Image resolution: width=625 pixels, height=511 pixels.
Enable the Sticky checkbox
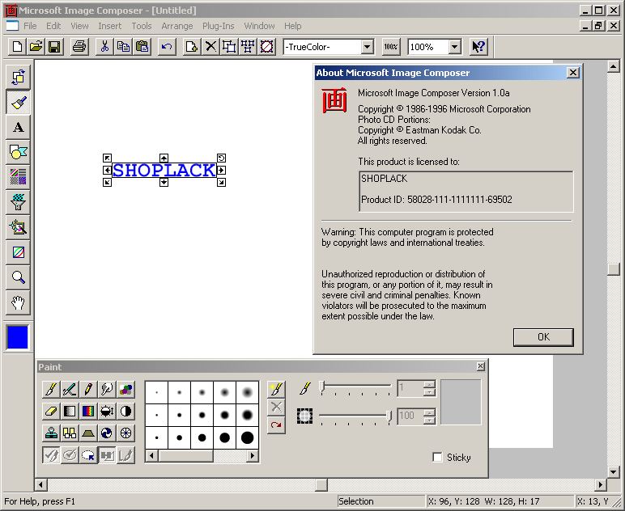(x=437, y=457)
